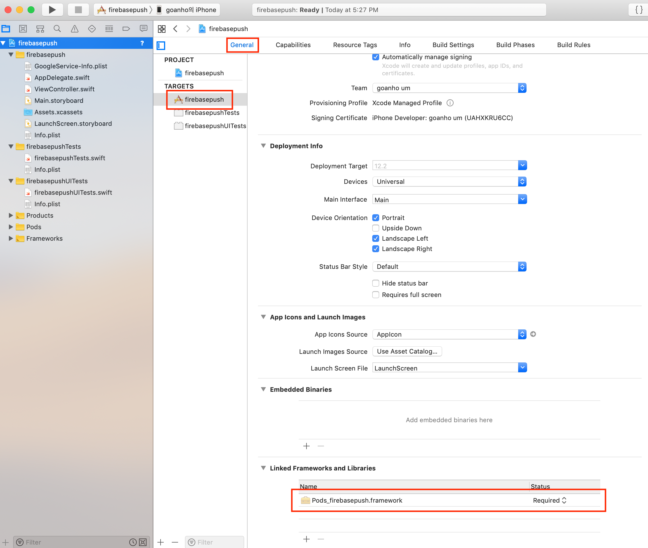Viewport: 648px width, 548px height.
Task: Open the Devices dropdown set to Universal
Action: (x=449, y=182)
